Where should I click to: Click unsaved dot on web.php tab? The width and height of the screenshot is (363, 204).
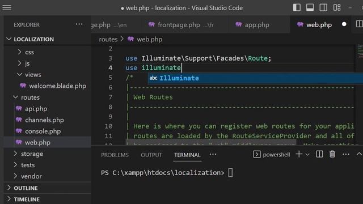click(x=344, y=24)
